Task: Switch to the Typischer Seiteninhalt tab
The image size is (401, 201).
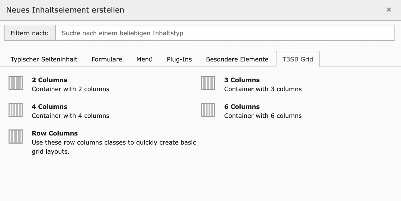Action: [x=44, y=59]
